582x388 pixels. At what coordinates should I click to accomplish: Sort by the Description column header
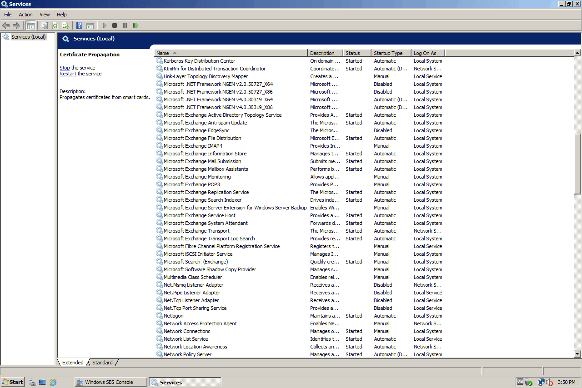pos(326,53)
